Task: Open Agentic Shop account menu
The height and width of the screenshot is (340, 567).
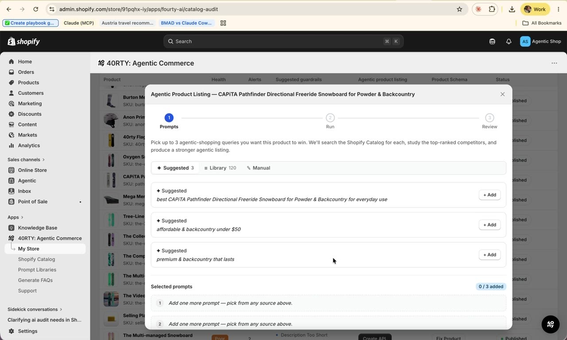Action: tap(540, 41)
